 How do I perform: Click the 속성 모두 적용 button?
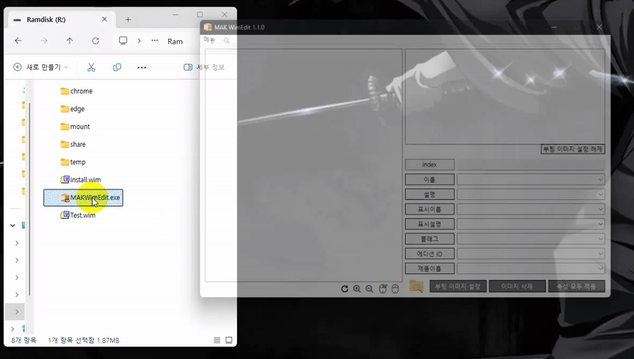click(577, 286)
